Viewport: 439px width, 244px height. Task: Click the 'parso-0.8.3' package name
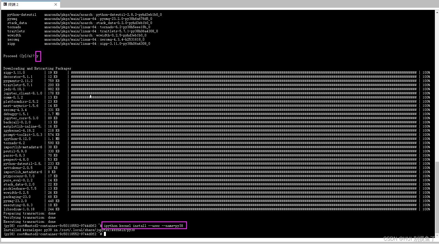click(14, 155)
